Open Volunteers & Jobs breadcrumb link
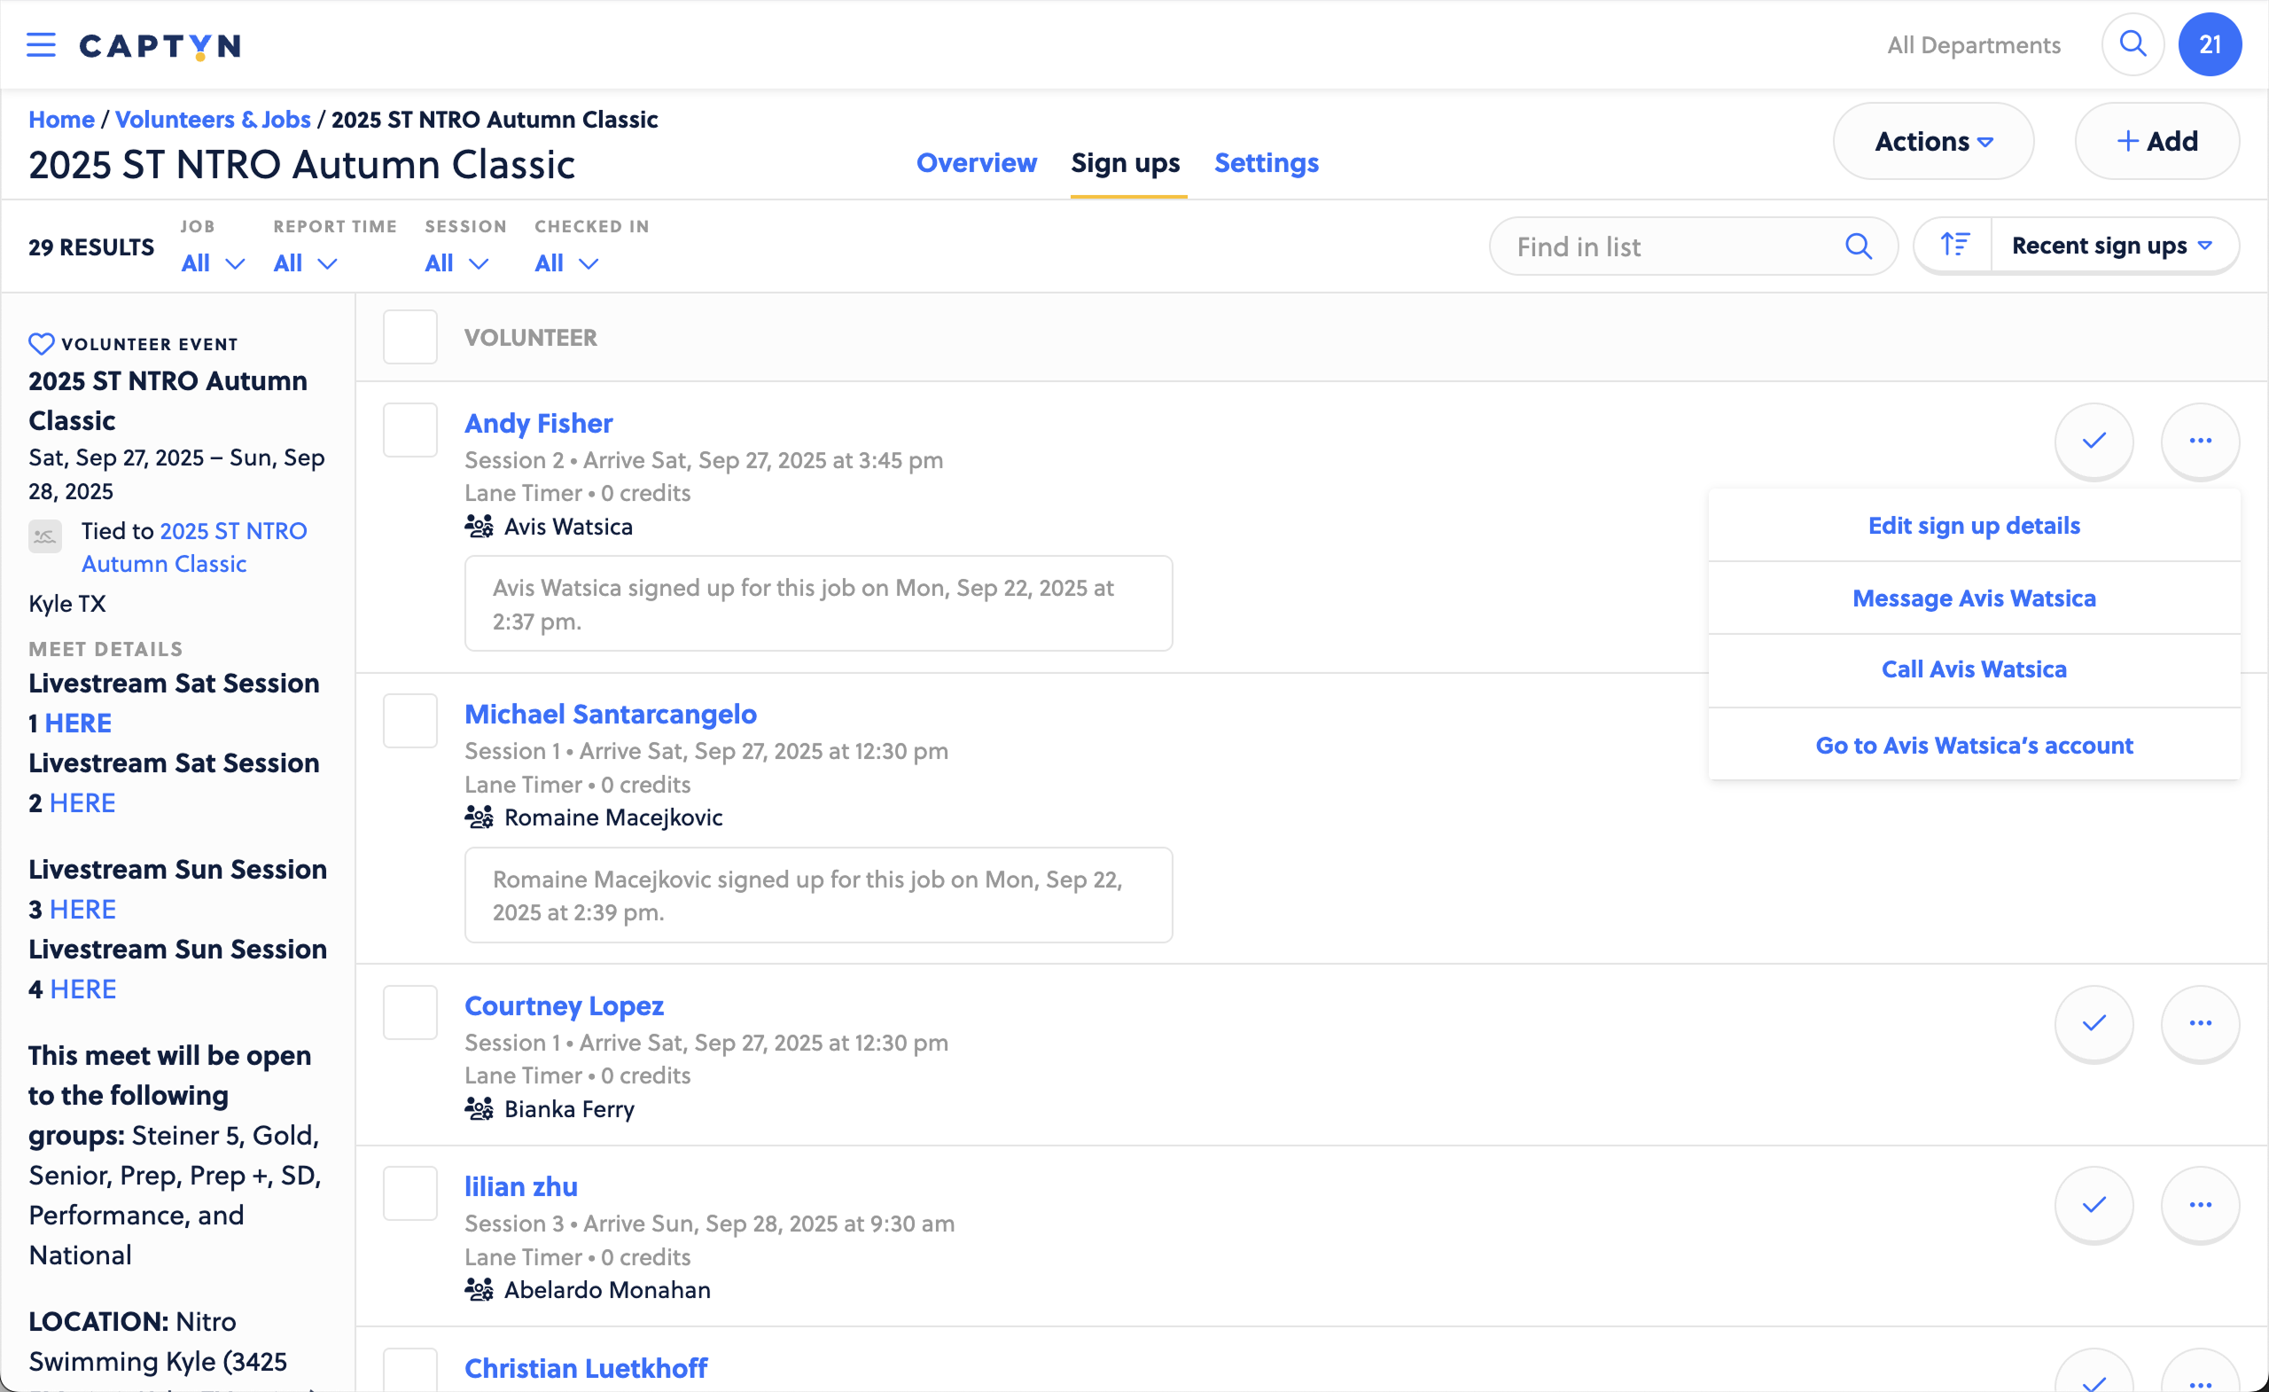Image resolution: width=2269 pixels, height=1392 pixels. (213, 119)
